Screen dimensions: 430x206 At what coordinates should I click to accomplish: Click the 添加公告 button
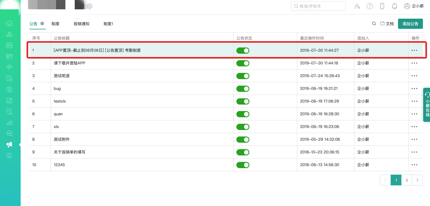(x=410, y=24)
